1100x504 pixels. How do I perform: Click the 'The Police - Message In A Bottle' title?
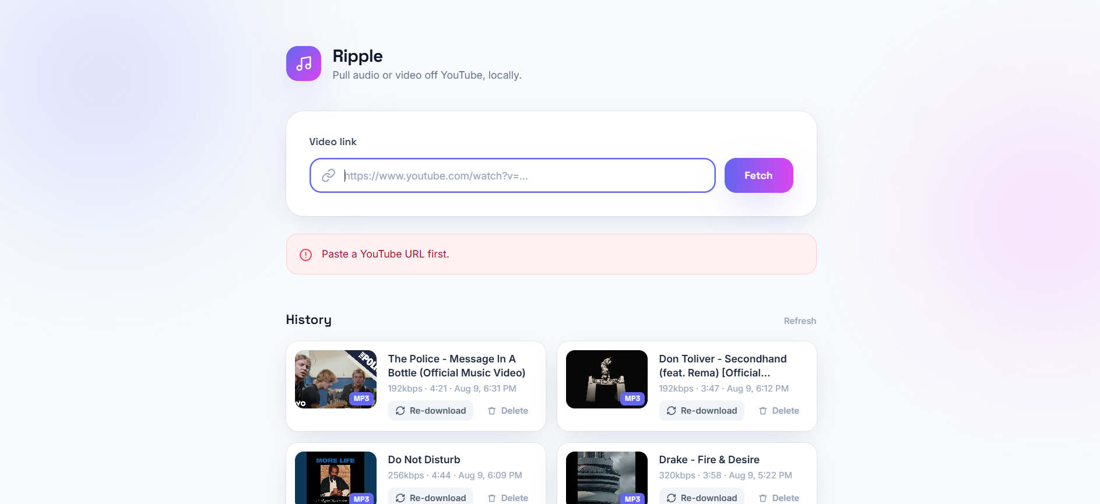pyautogui.click(x=456, y=366)
